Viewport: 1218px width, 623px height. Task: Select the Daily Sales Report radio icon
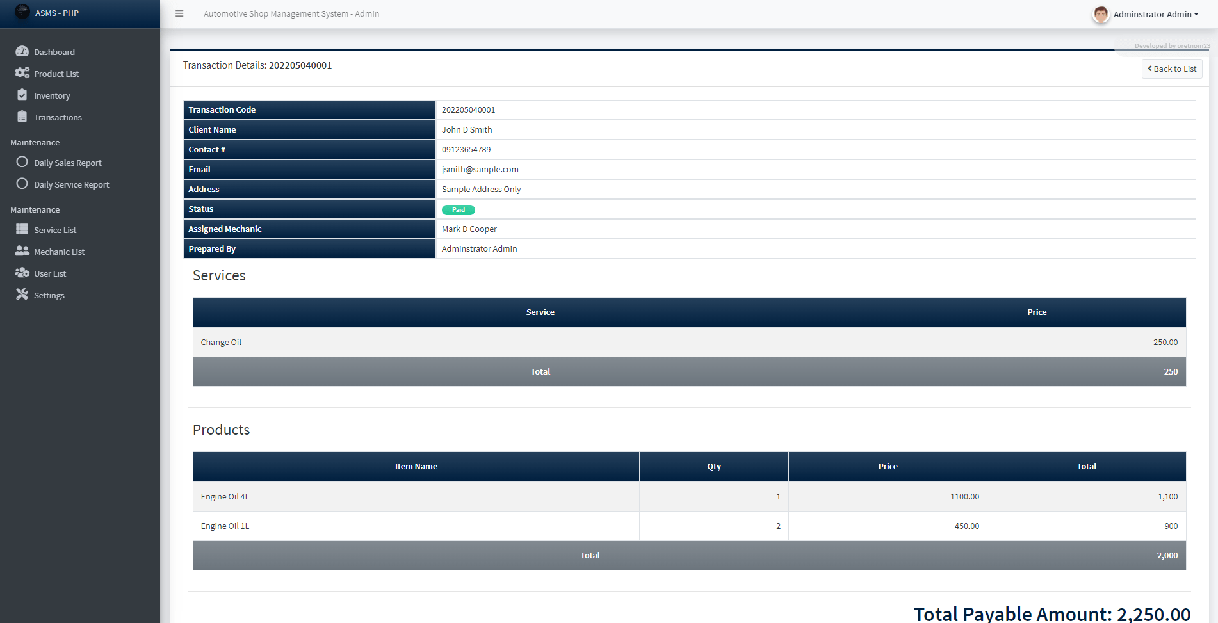22,162
